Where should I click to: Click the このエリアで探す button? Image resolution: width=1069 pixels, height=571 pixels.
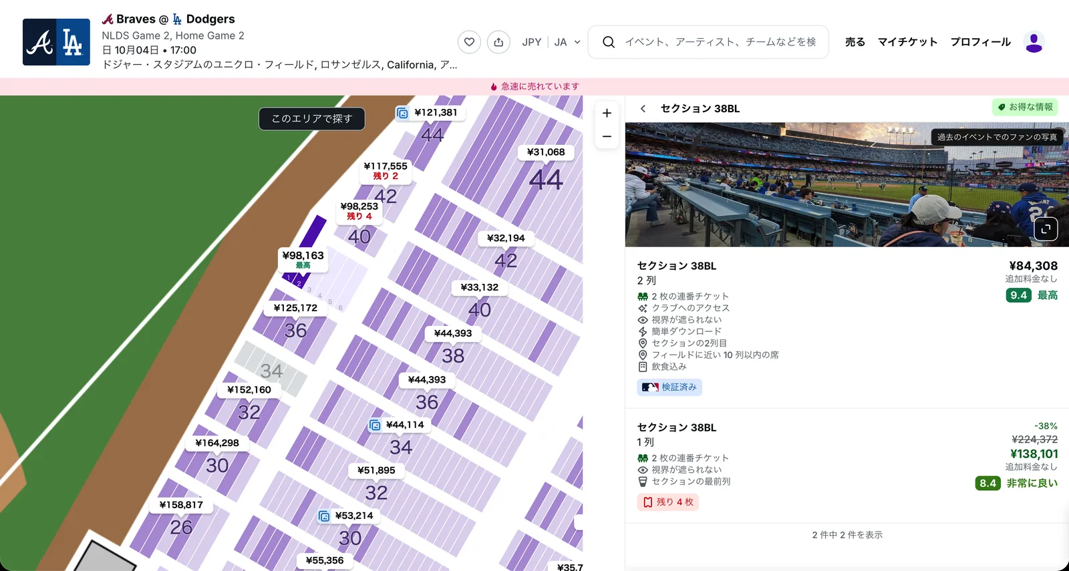(x=312, y=119)
